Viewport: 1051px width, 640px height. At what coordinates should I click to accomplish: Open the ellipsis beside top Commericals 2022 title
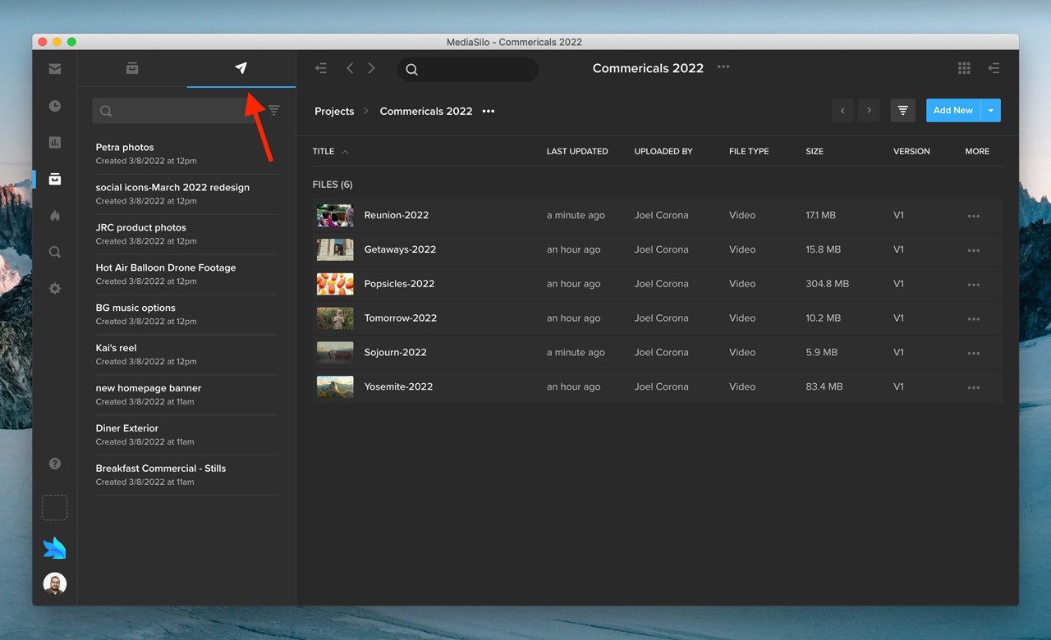pyautogui.click(x=723, y=67)
